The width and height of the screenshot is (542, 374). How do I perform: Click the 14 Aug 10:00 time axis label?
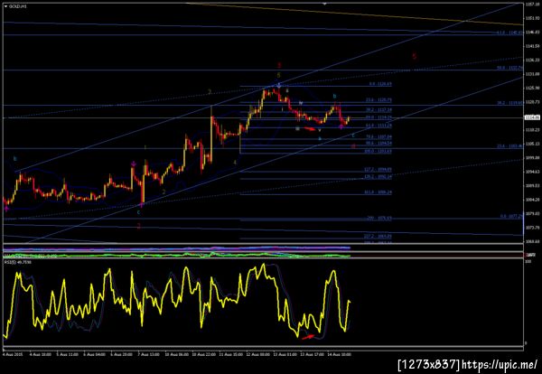point(340,354)
